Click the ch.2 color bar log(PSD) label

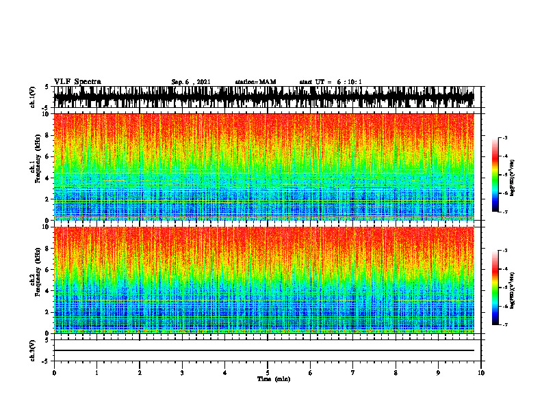pos(513,290)
